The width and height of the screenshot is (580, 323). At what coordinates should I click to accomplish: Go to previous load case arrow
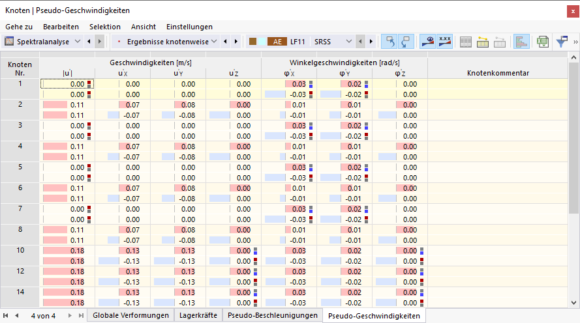[360, 41]
